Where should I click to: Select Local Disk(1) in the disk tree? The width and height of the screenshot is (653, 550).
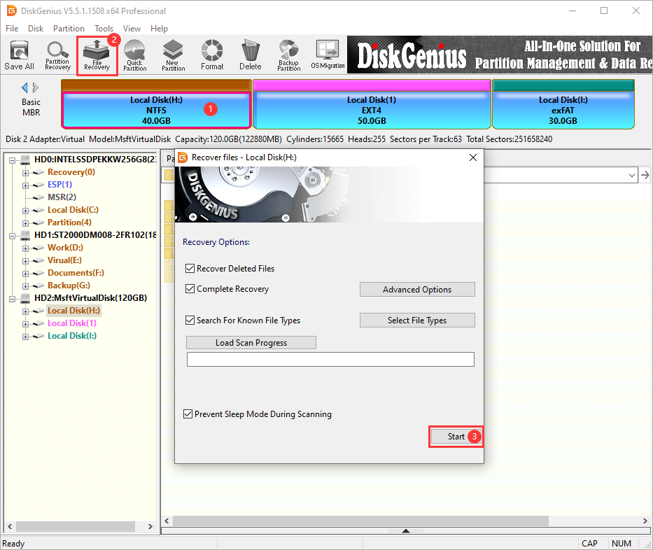tap(72, 323)
